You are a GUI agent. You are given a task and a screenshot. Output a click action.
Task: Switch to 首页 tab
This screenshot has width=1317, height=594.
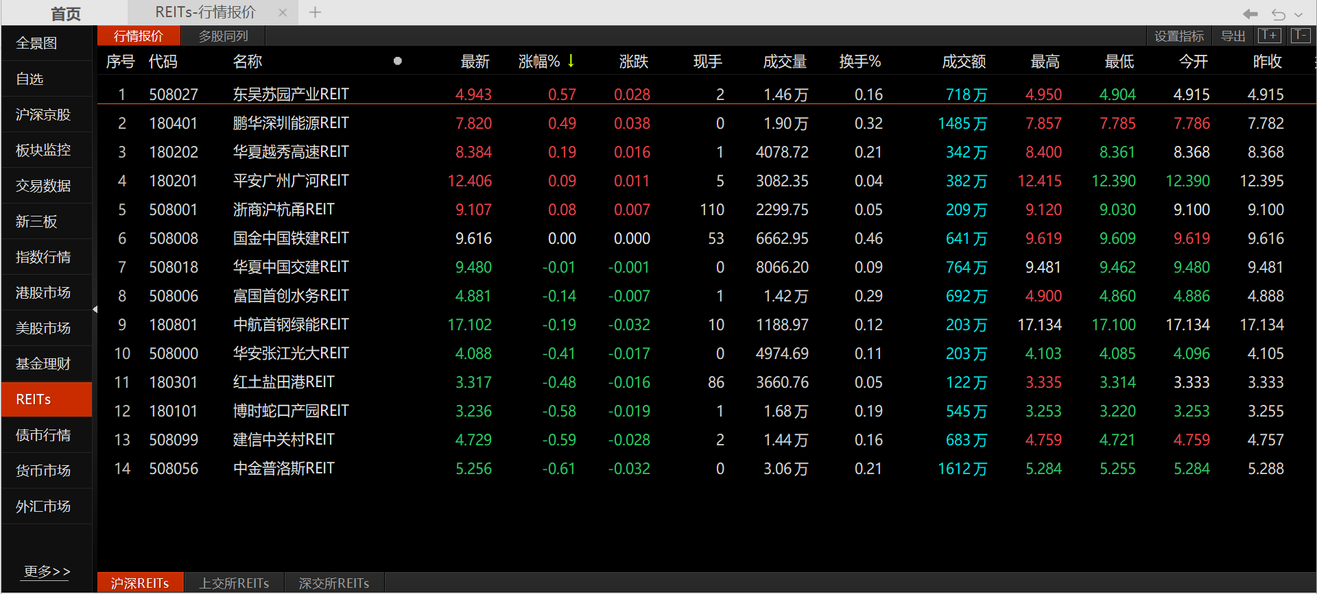(x=65, y=13)
